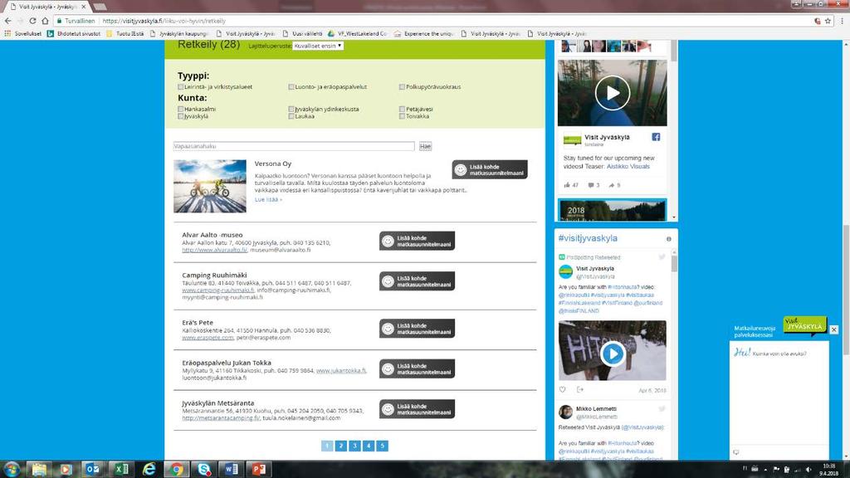850x478 pixels.
Task: Open Outlook from the taskbar
Action: point(93,469)
